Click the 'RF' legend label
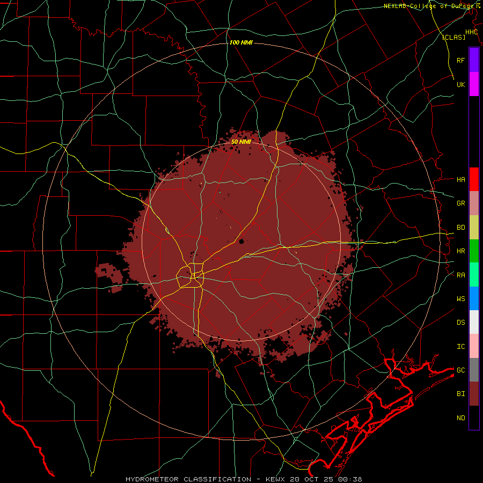The image size is (483, 483). 460,60
